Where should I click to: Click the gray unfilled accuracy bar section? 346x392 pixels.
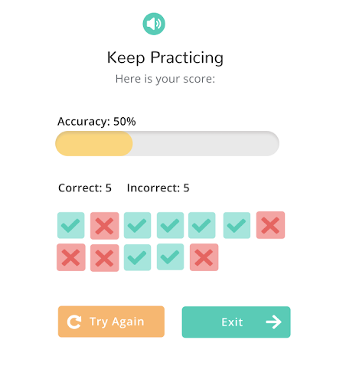pyautogui.click(x=206, y=143)
